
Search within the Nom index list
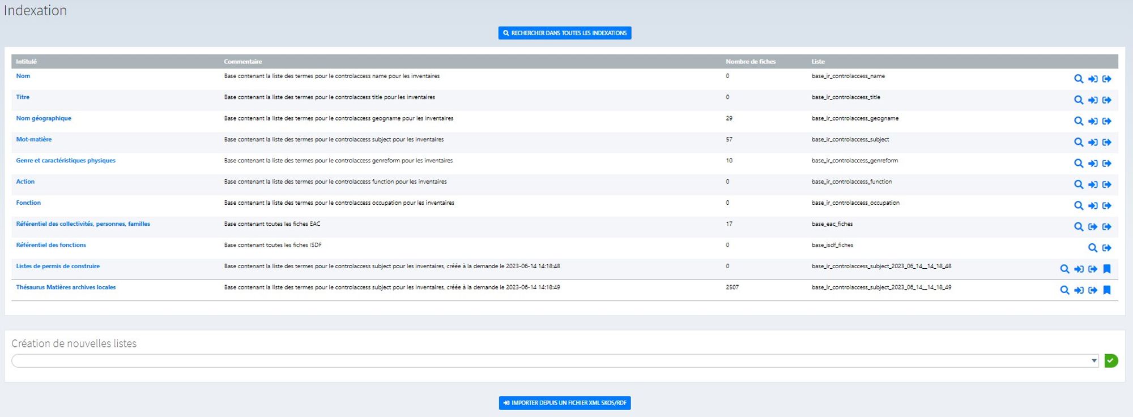point(1079,79)
